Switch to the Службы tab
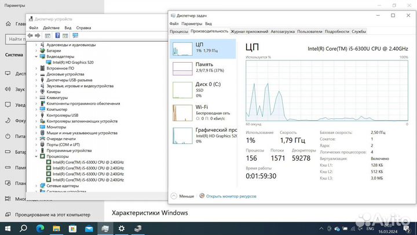This screenshot has width=417, height=235. click(x=359, y=31)
